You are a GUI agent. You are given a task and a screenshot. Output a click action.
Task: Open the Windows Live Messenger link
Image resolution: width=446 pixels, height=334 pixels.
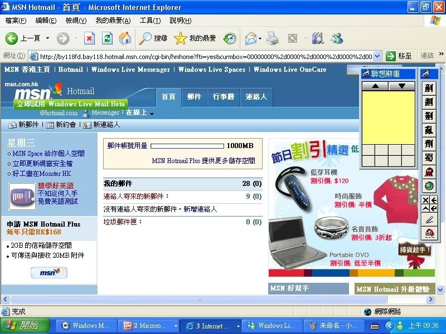pyautogui.click(x=130, y=70)
